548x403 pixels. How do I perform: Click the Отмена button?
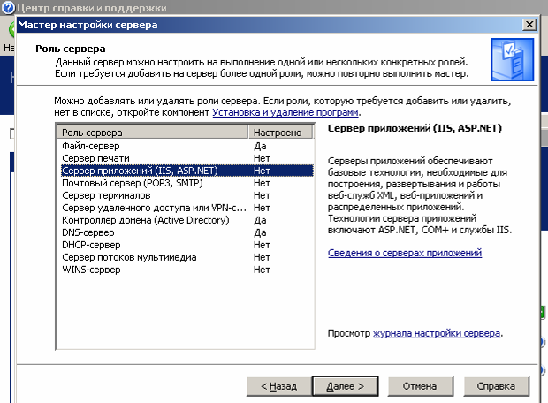[420, 386]
